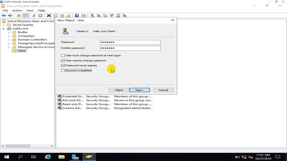
Task: Click the Schema Admins group icon
Action: 60,108
